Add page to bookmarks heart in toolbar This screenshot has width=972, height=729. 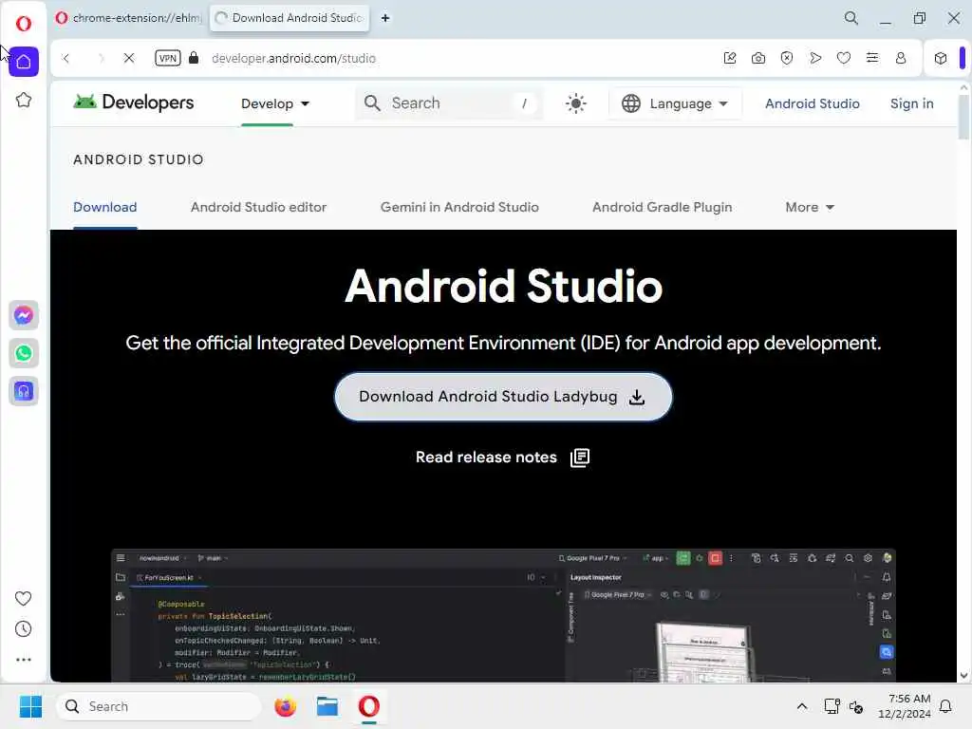tap(844, 58)
